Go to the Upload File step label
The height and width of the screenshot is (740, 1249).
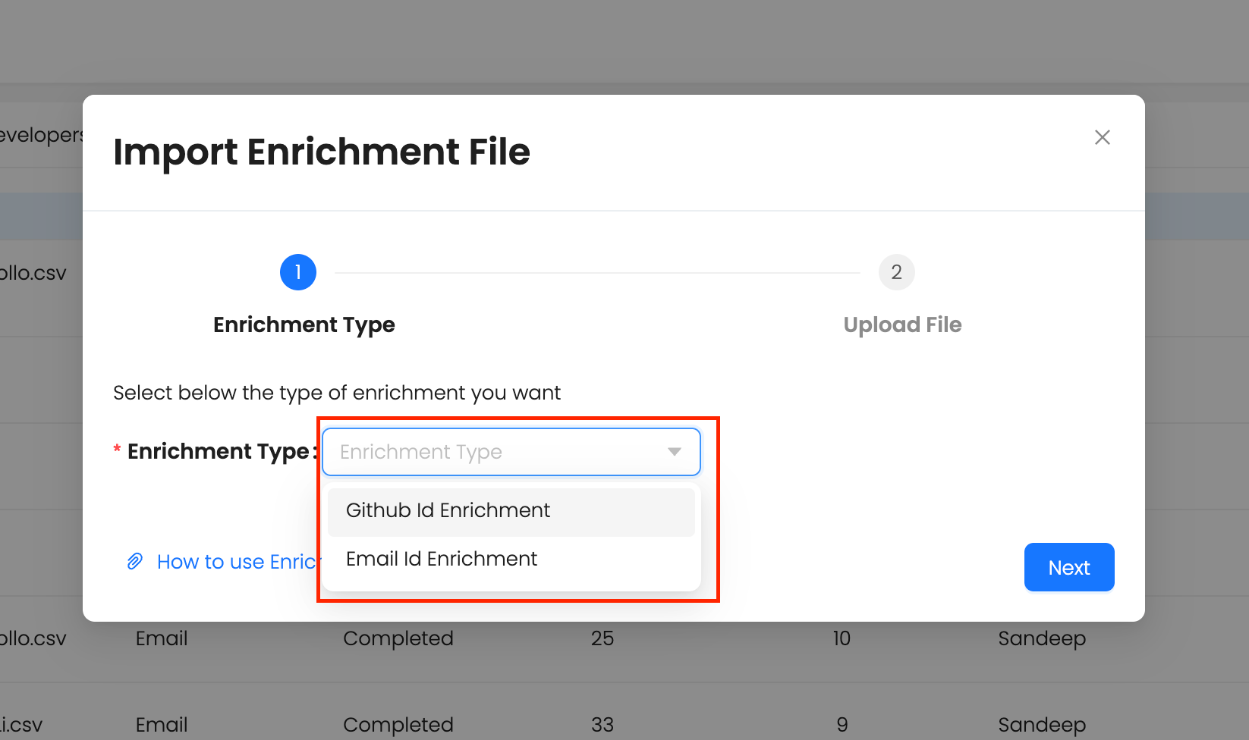point(902,325)
